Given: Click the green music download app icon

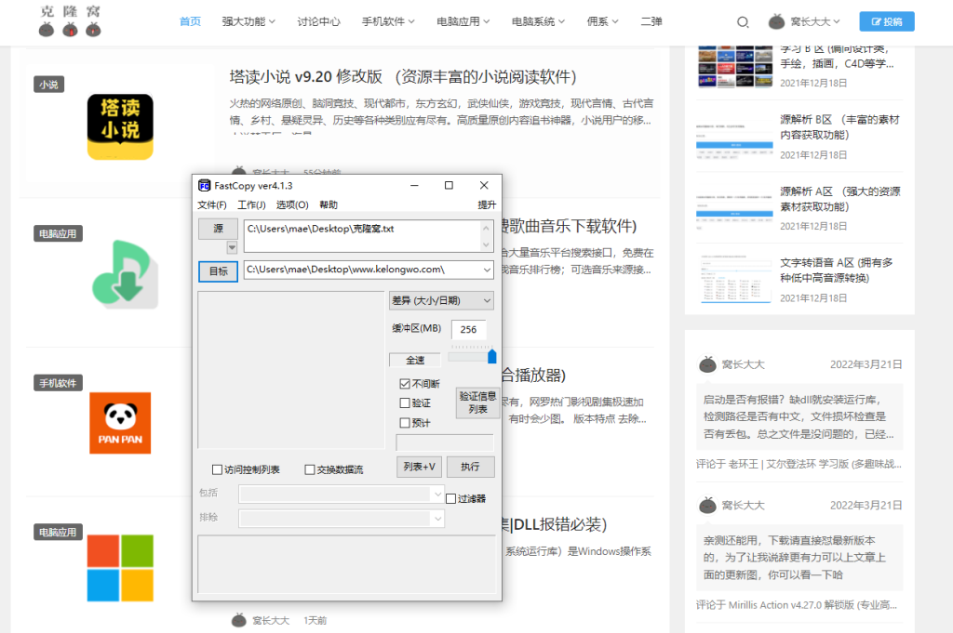Looking at the screenshot, I should [x=125, y=274].
